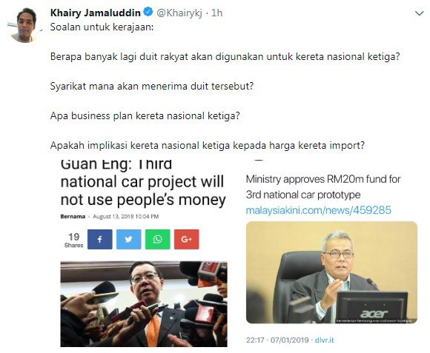Click the Bernama author name
The image size is (430, 353).
tap(73, 216)
